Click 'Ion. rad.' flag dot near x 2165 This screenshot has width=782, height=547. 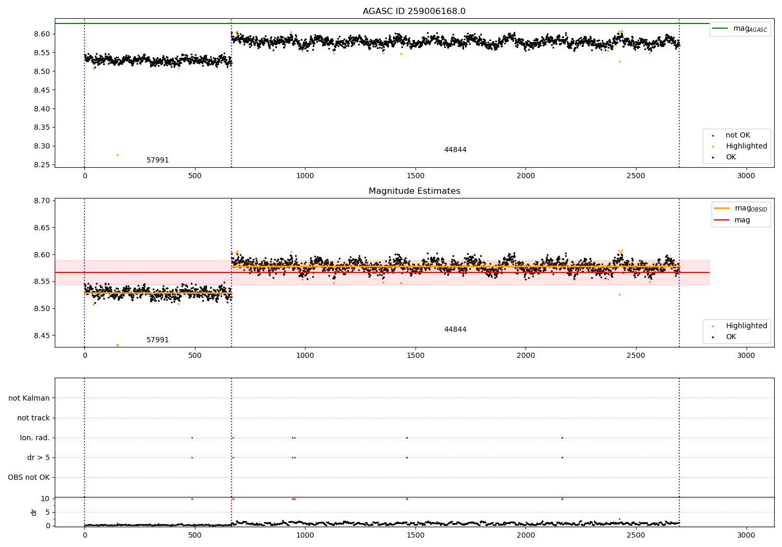562,438
